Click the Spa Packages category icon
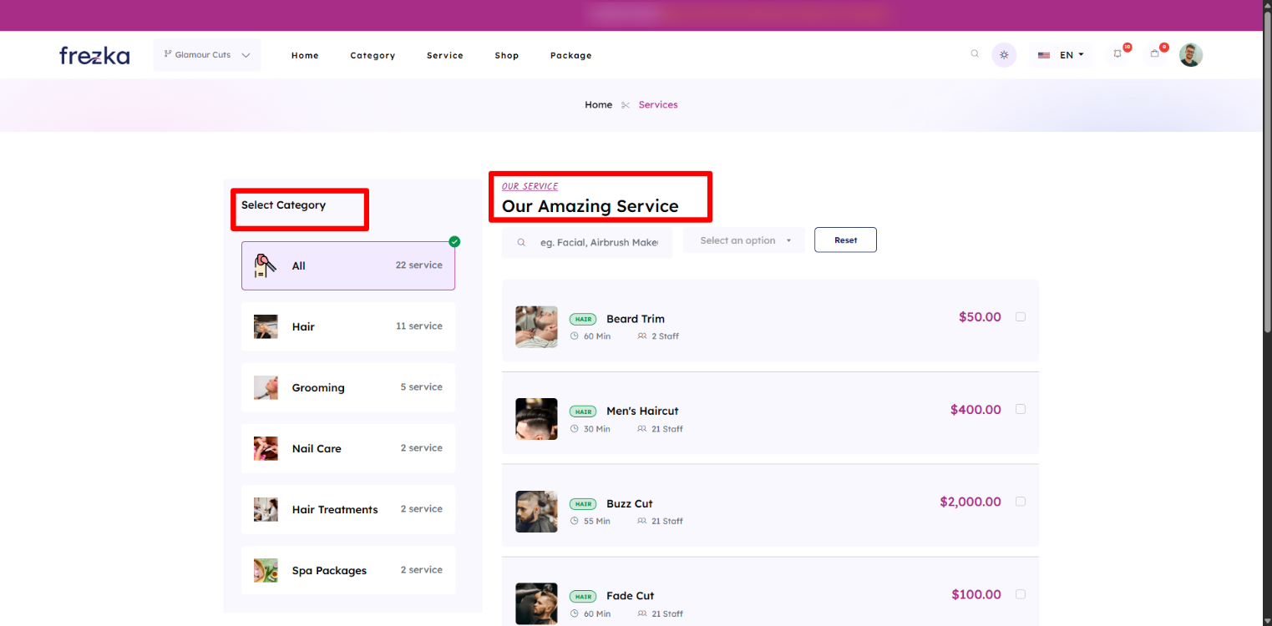This screenshot has width=1272, height=626. click(266, 570)
